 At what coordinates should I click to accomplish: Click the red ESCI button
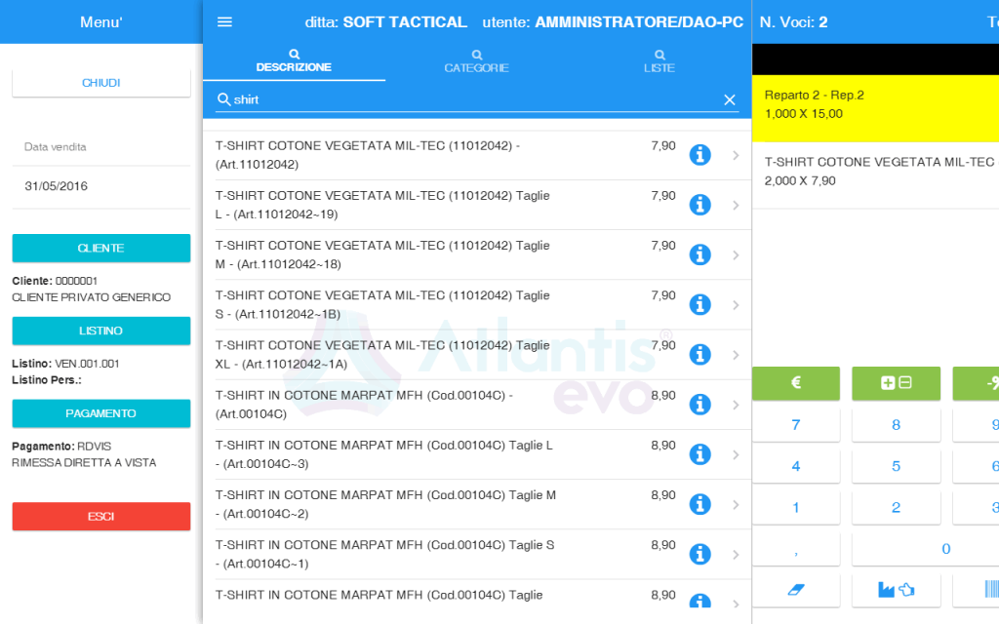pyautogui.click(x=100, y=517)
